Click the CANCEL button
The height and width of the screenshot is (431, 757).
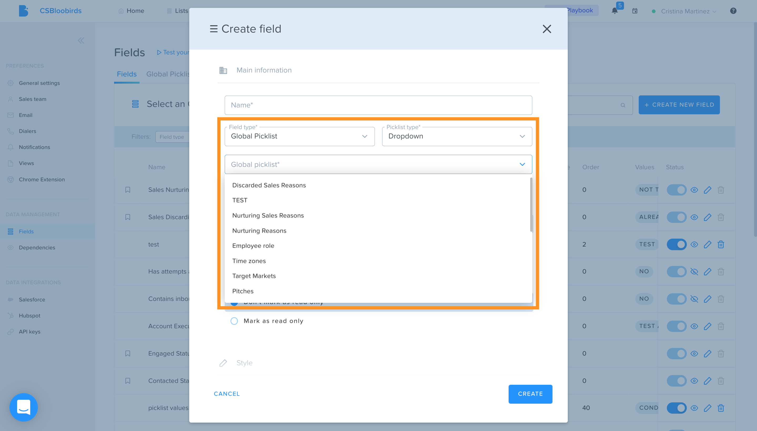227,394
